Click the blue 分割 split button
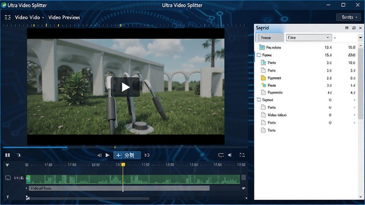Viewport: 365px width, 205px height. (x=127, y=155)
